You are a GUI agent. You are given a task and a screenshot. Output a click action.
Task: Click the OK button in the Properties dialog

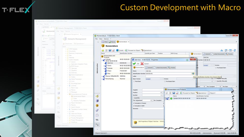[x=136, y=64]
